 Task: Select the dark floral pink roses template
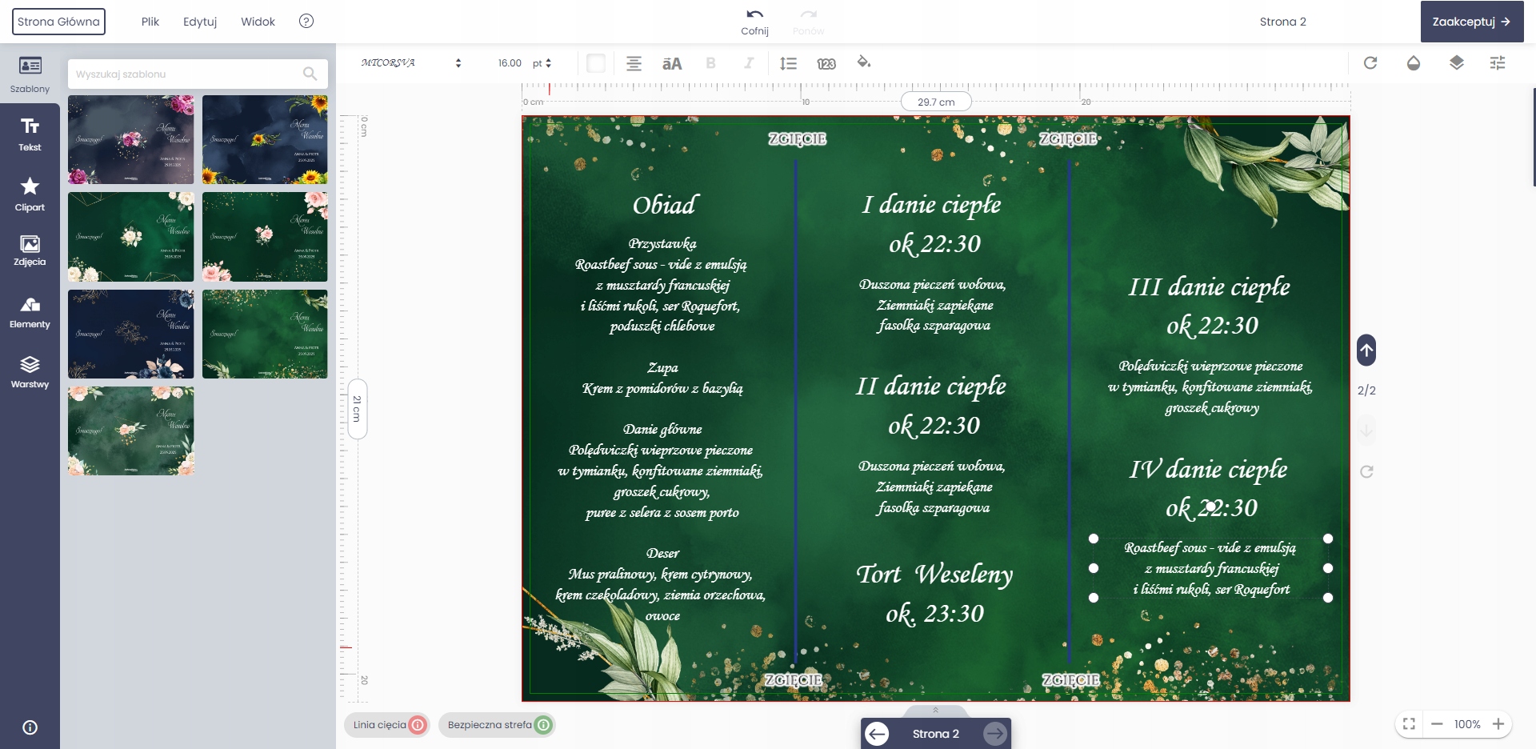tap(131, 140)
